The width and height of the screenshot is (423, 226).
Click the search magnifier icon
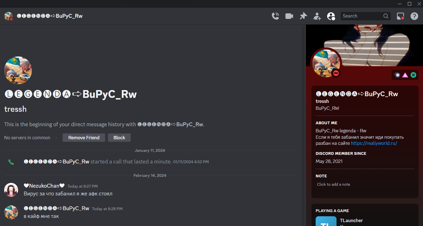(x=386, y=16)
